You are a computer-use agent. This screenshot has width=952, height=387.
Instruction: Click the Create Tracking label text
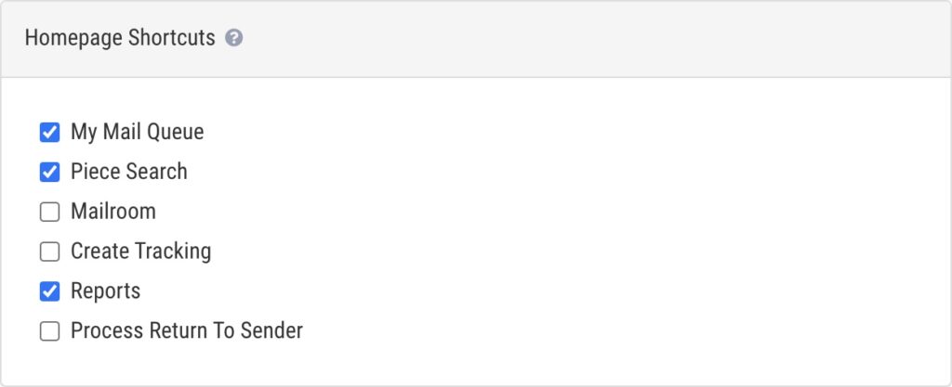pyautogui.click(x=140, y=252)
